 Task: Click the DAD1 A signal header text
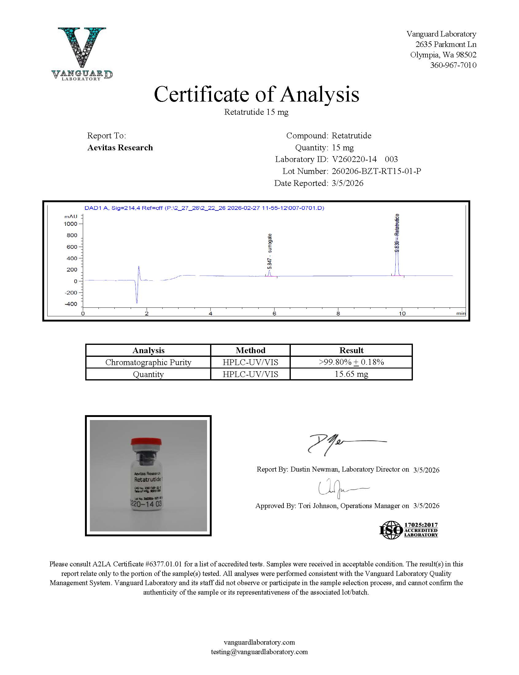pyautogui.click(x=204, y=208)
